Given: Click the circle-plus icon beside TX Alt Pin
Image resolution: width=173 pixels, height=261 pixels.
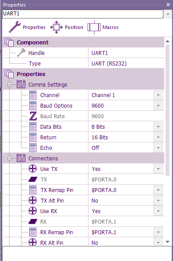Looking at the screenshot, I should [x=33, y=200].
